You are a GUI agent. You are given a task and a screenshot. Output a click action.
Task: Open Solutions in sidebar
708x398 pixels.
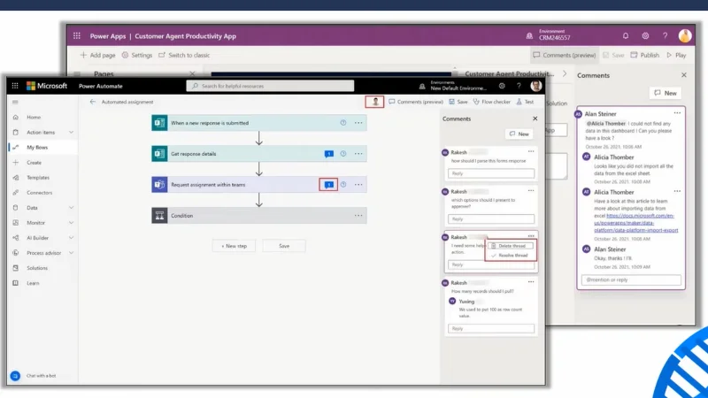click(x=37, y=268)
